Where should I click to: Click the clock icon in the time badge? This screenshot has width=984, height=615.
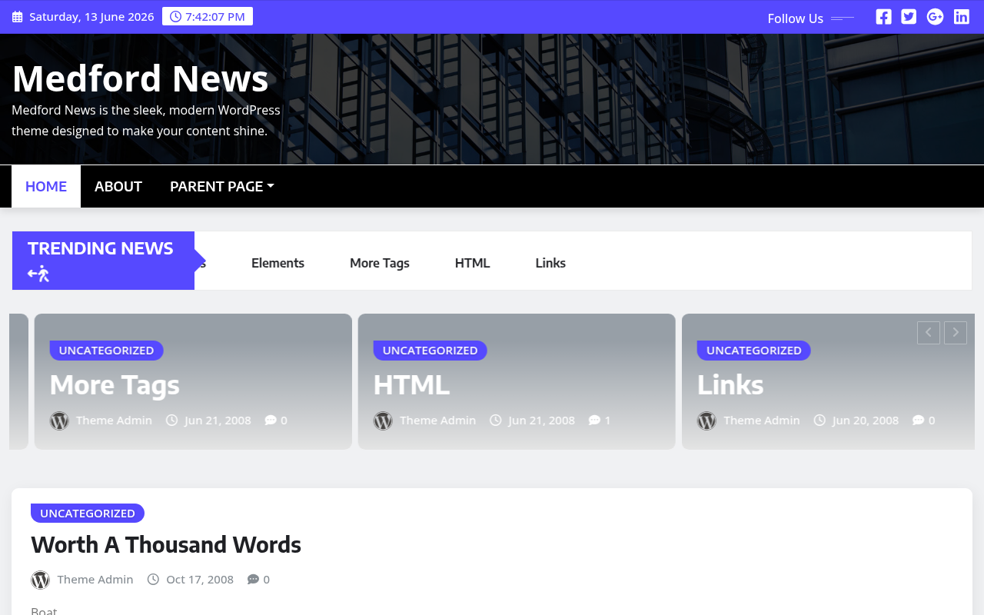(x=175, y=16)
